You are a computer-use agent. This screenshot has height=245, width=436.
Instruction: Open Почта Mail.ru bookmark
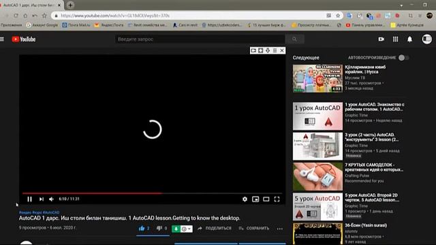click(76, 25)
